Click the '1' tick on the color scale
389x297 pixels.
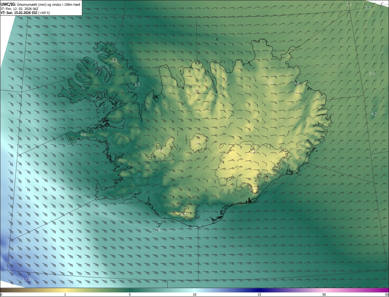click(65, 295)
